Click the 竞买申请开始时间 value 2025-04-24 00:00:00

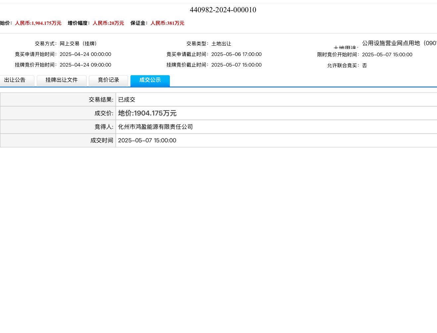pos(85,54)
